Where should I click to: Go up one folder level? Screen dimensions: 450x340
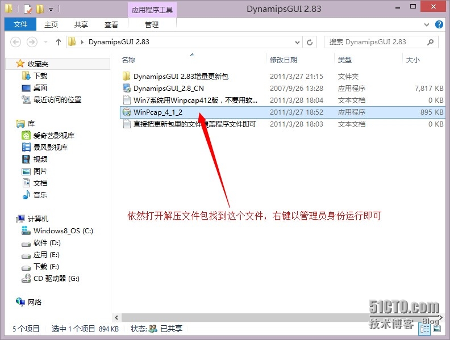point(59,42)
